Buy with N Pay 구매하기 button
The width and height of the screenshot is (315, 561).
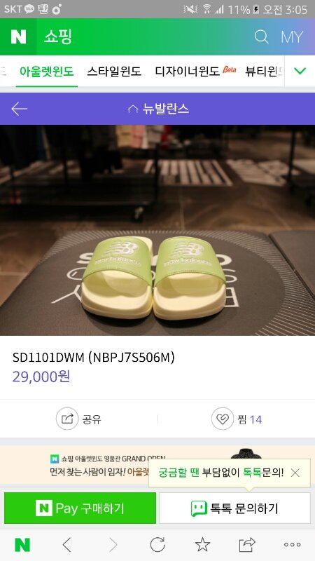click(80, 508)
